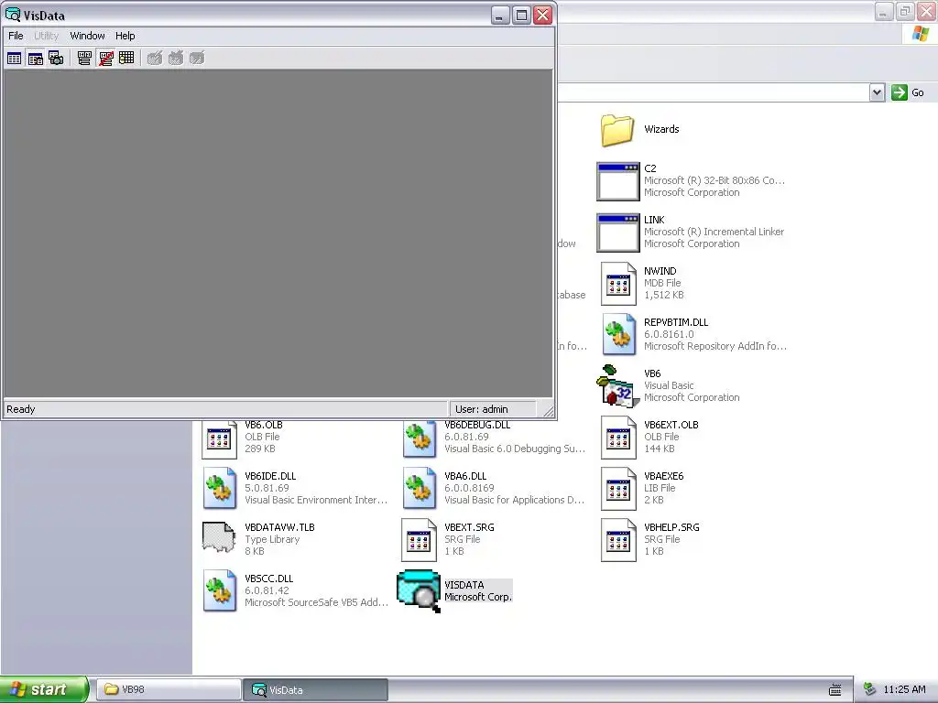Click the keyboard icon in the taskbar
Image resolution: width=938 pixels, height=703 pixels.
835,690
